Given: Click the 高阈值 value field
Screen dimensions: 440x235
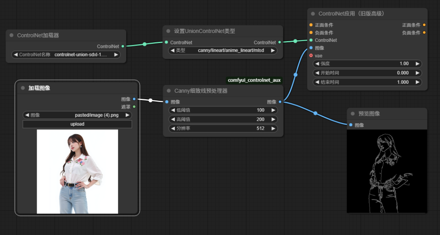Looking at the screenshot, I should pyautogui.click(x=223, y=119).
